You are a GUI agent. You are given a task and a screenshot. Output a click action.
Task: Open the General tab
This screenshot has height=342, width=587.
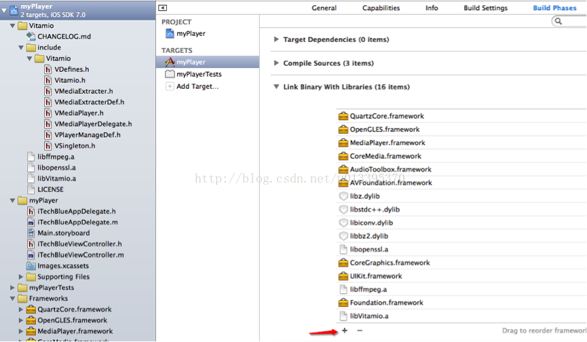pyautogui.click(x=324, y=8)
